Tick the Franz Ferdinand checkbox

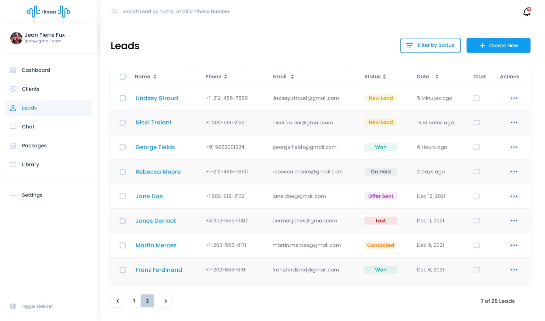[123, 270]
